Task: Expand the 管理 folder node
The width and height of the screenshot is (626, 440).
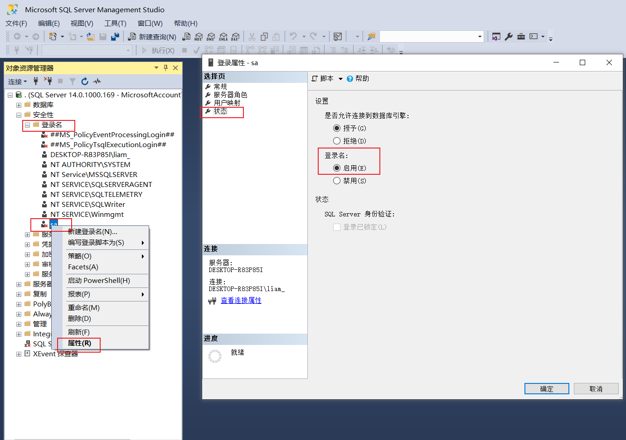Action: click(19, 324)
